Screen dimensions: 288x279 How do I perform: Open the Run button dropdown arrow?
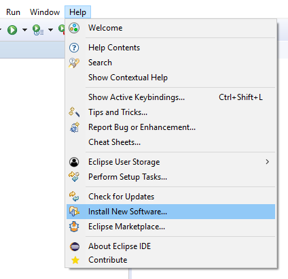24,30
